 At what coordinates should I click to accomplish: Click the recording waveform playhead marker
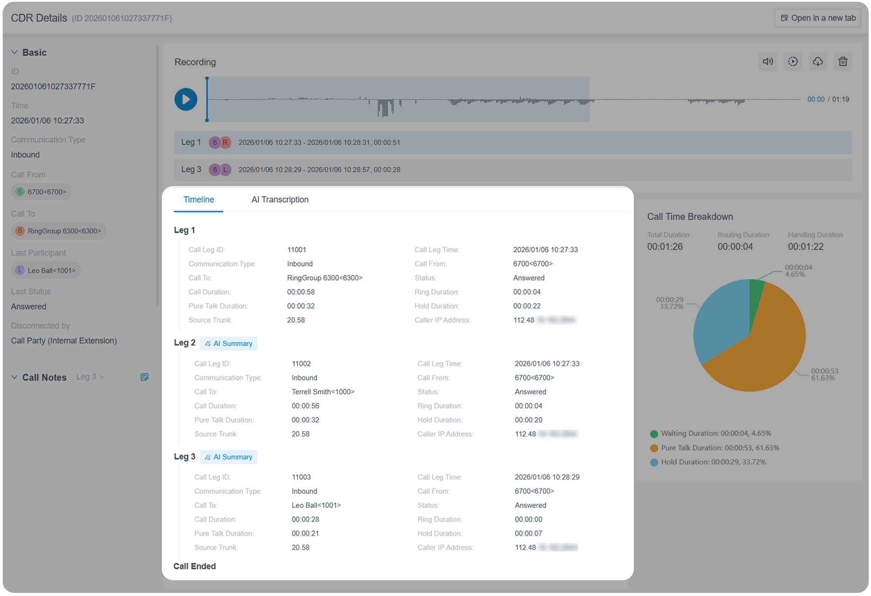tap(207, 99)
